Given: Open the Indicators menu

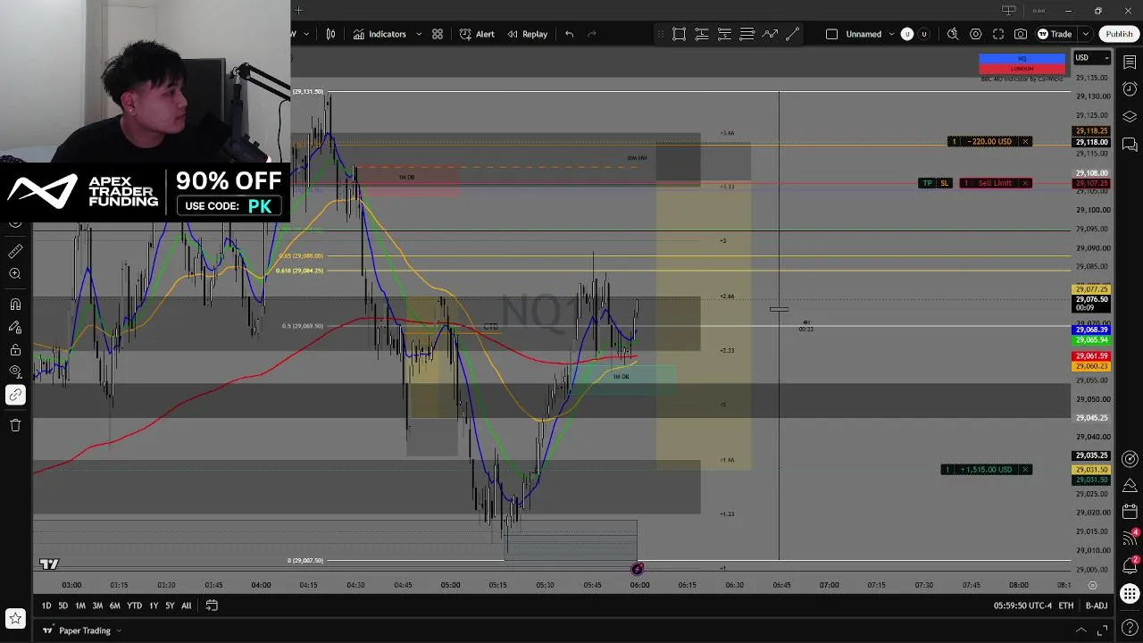Looking at the screenshot, I should (380, 34).
